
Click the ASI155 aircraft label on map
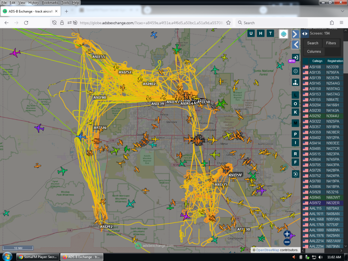[99, 57]
